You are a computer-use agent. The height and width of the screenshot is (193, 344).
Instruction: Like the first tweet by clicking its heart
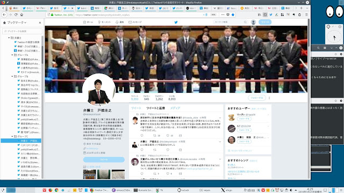point(168,136)
